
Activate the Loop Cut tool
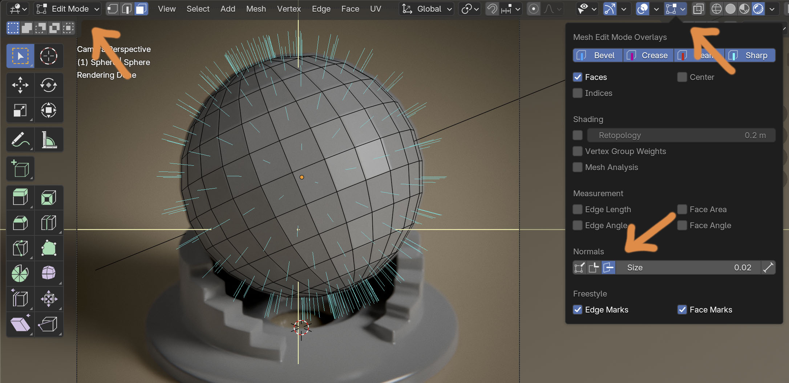tap(48, 223)
